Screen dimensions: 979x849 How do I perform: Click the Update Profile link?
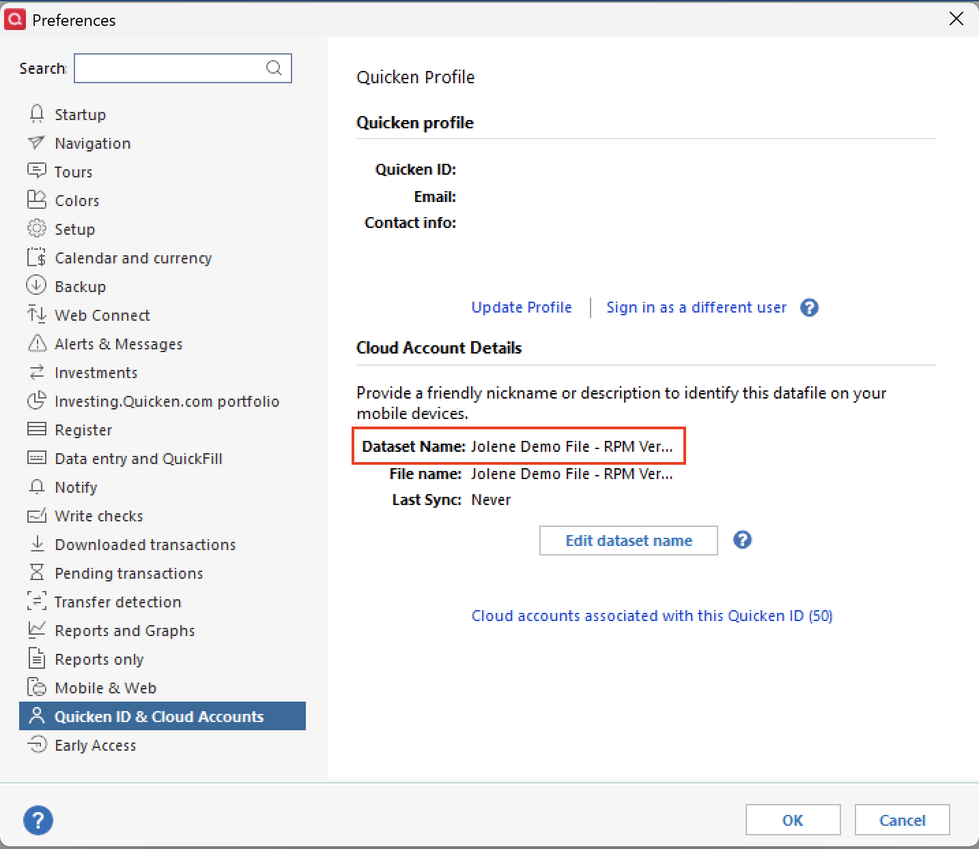522,307
